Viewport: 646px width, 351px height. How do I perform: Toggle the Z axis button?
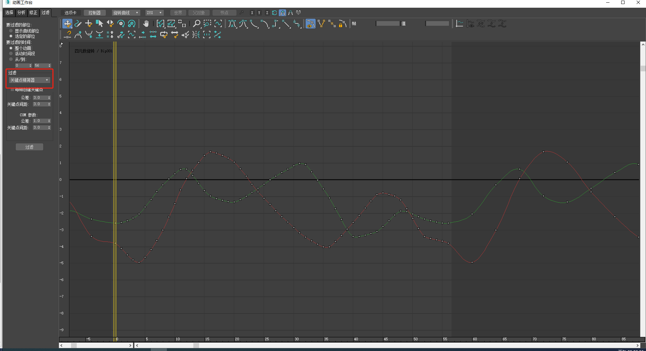click(267, 13)
